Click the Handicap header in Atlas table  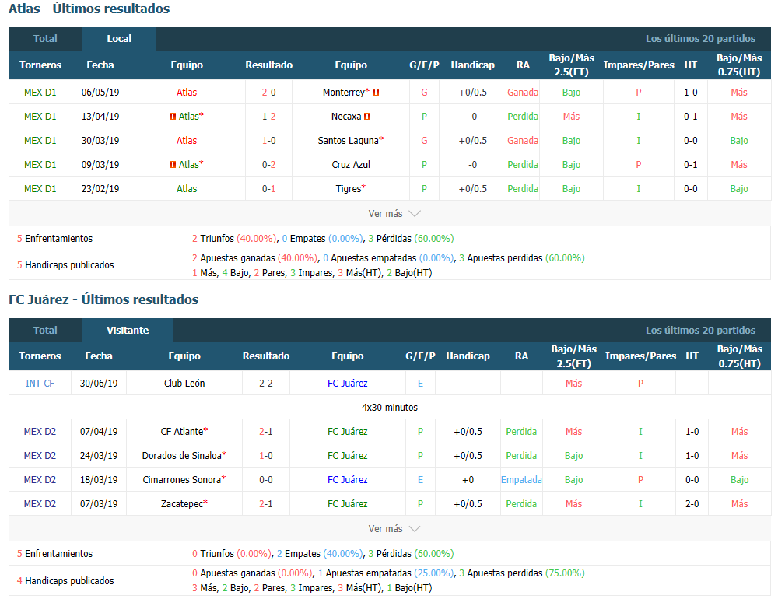tap(472, 65)
